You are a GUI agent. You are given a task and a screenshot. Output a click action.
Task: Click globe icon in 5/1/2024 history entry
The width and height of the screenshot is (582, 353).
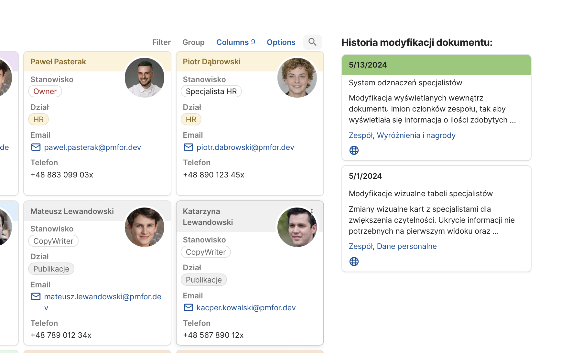pyautogui.click(x=354, y=262)
